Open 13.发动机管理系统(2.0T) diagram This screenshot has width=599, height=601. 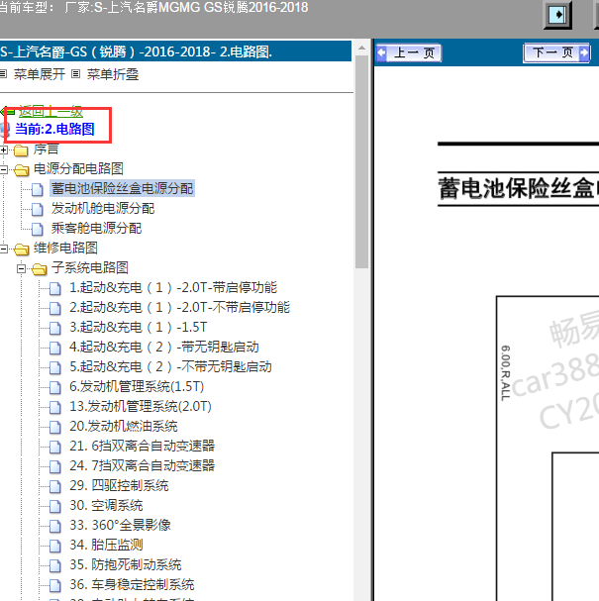click(141, 406)
